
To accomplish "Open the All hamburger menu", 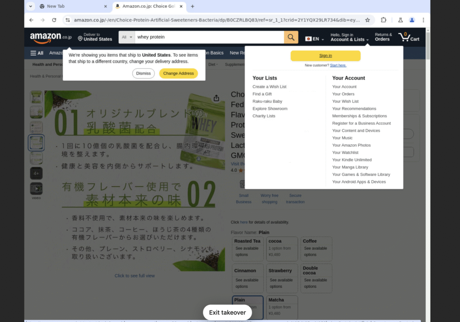I will point(37,53).
